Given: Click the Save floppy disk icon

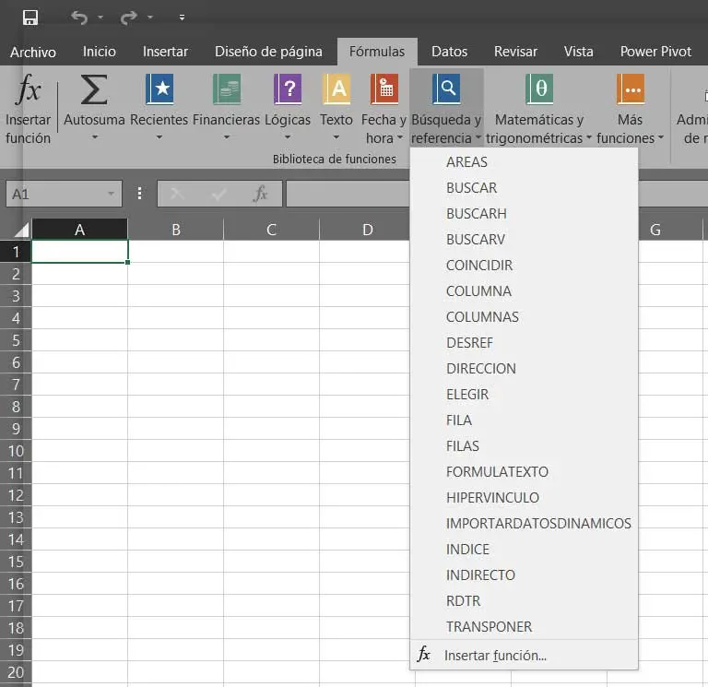Looking at the screenshot, I should (30, 18).
